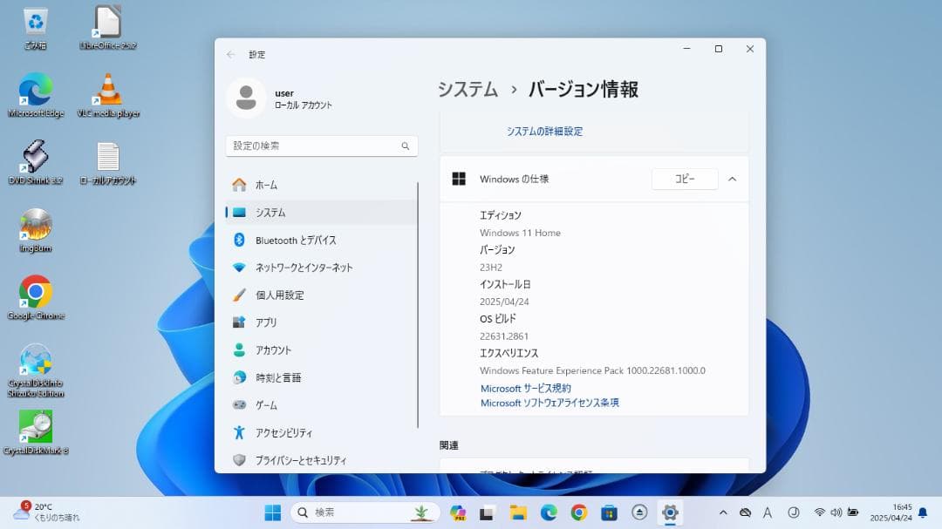Click the speaker volume tray icon

(x=836, y=512)
